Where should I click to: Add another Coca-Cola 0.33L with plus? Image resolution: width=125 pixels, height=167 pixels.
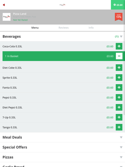[x=119, y=46]
